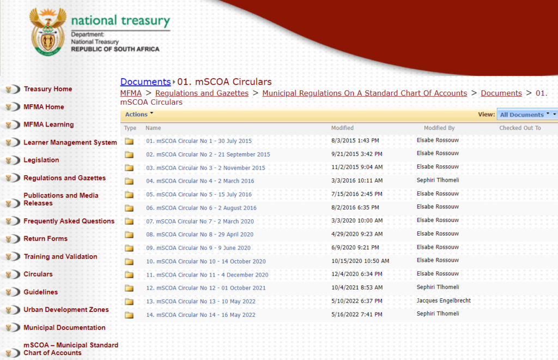This screenshot has width=558, height=360.
Task: Click the folder icon for Circular No 12
Action: pyautogui.click(x=129, y=288)
